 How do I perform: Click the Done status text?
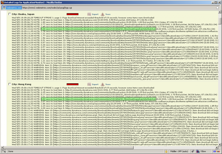pos(11,151)
